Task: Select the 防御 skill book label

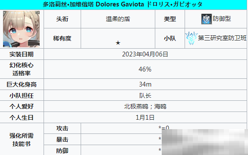Action: pyautogui.click(x=62, y=151)
